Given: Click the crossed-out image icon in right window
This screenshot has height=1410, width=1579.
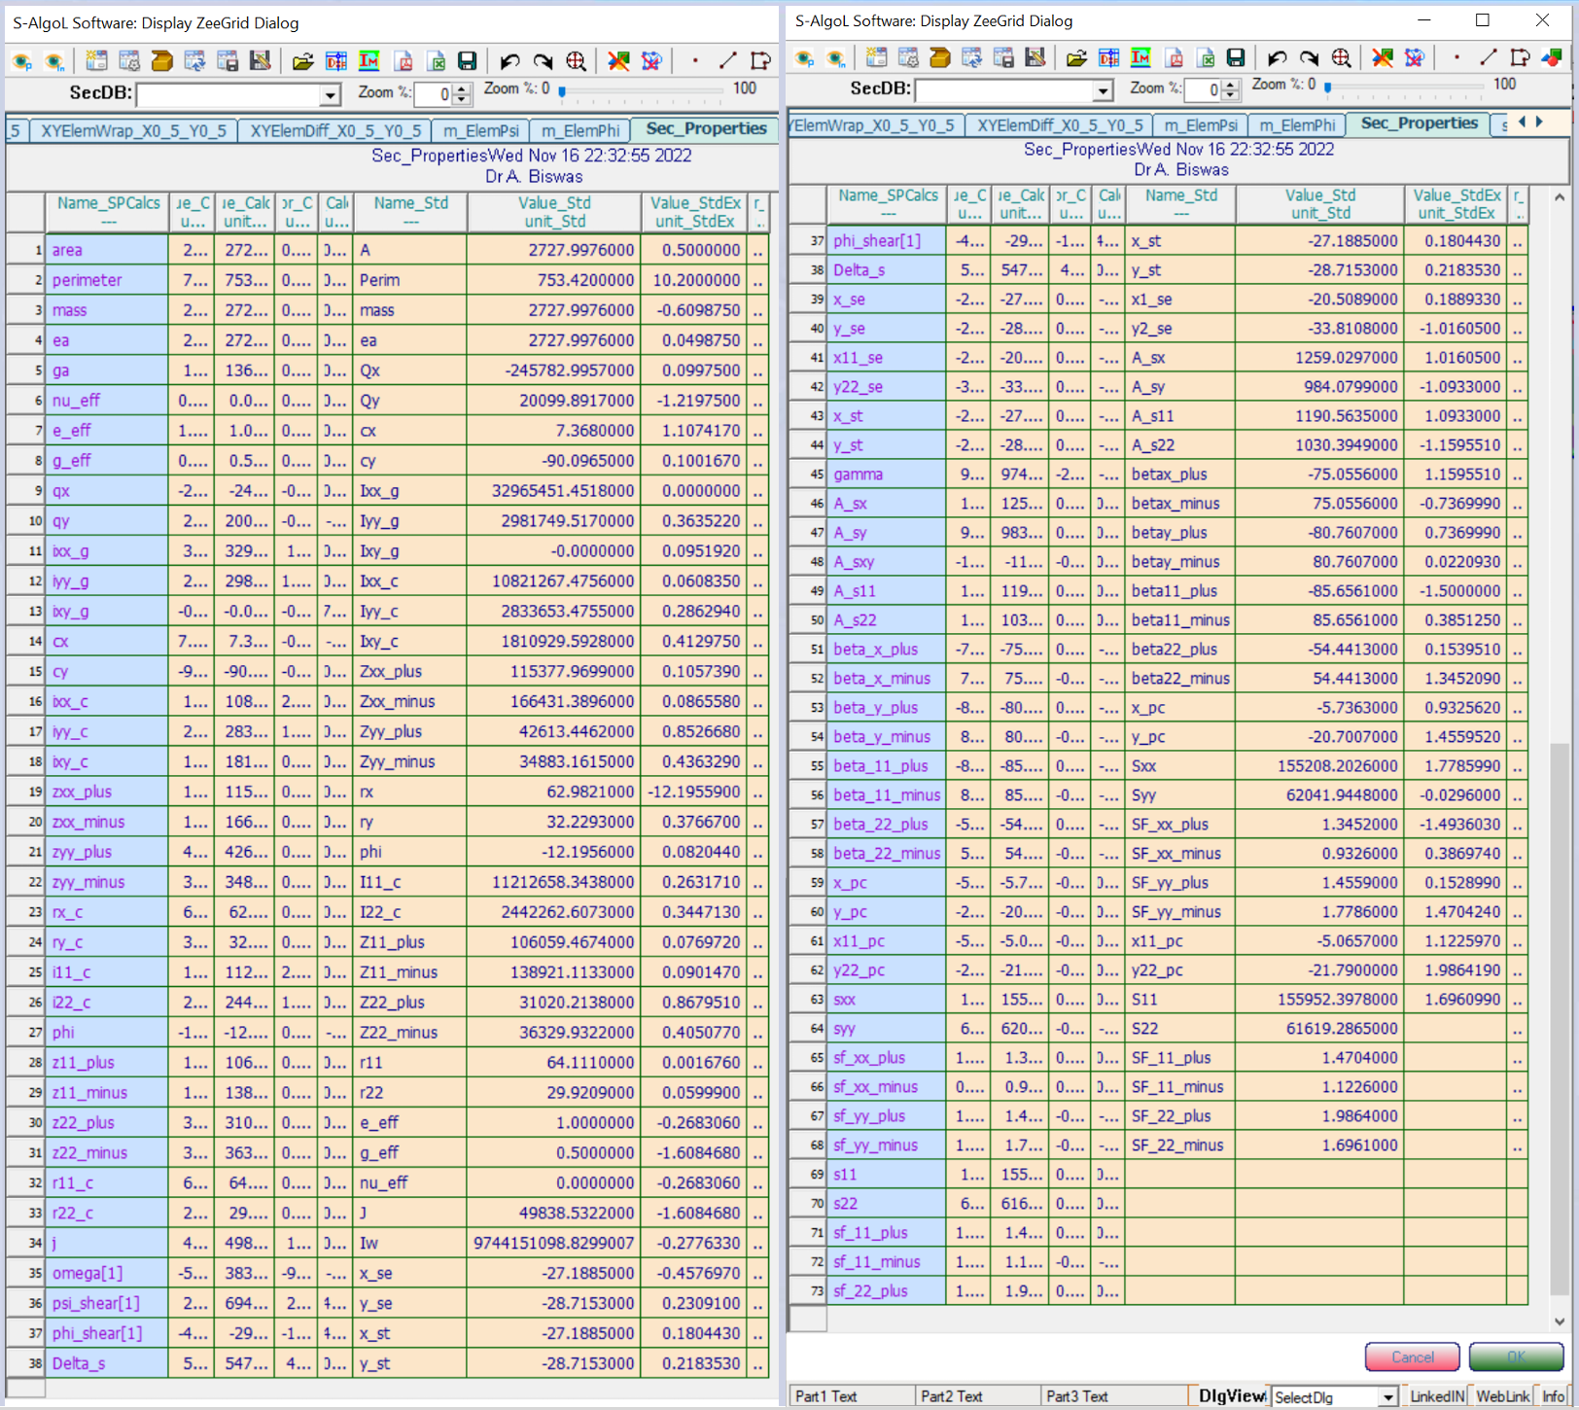Looking at the screenshot, I should (1382, 58).
